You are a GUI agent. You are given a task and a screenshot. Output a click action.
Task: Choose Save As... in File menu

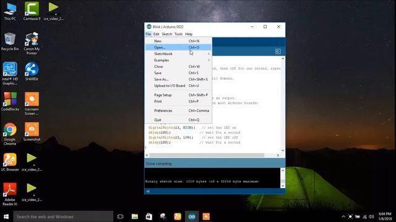(x=178, y=80)
